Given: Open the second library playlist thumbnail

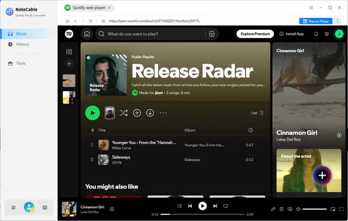Looking at the screenshot, I should coord(69,98).
